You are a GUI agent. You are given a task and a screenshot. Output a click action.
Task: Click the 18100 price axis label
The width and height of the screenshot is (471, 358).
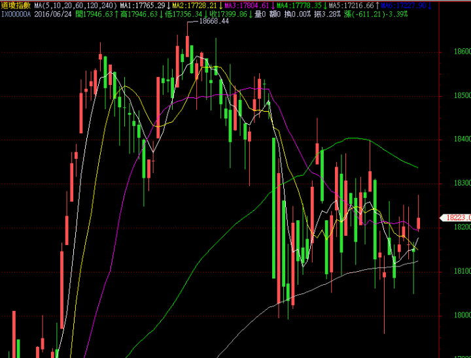[462, 271]
